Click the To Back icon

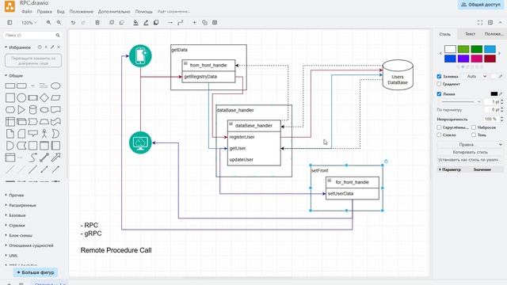[x=121, y=23]
